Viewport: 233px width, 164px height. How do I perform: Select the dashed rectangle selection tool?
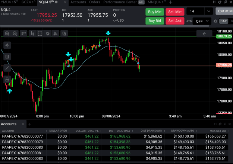click(x=40, y=33)
